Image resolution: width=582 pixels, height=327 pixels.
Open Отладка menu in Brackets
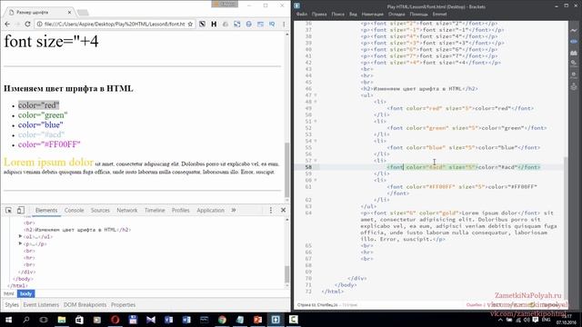(x=396, y=15)
